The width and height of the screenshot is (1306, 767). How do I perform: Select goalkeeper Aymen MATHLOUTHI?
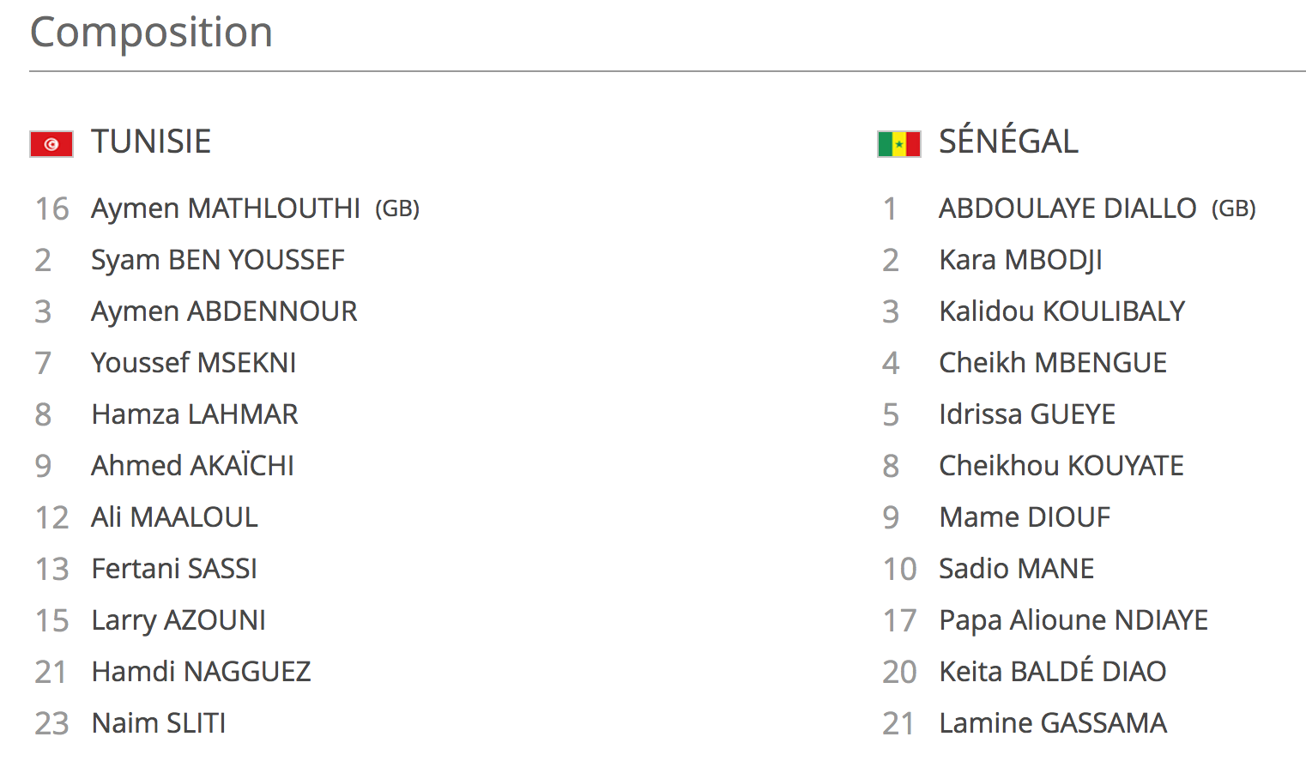226,208
